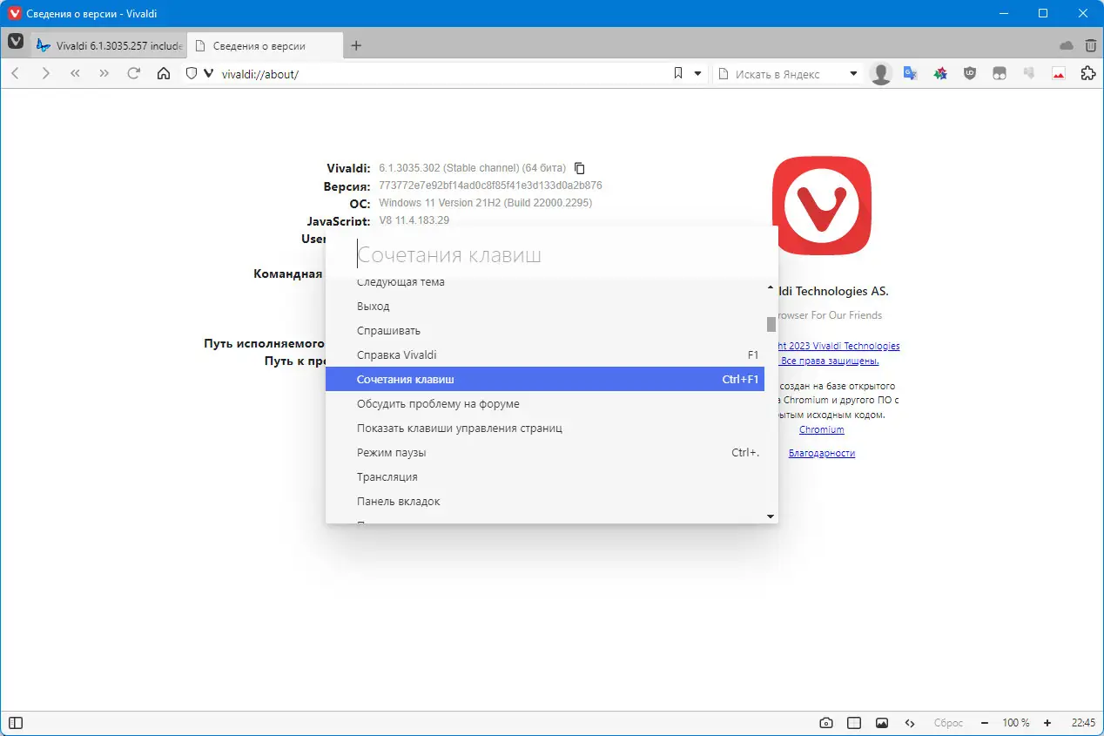This screenshot has width=1104, height=736.
Task: Click the Vivaldi site info icon in address bar
Action: [x=208, y=74]
